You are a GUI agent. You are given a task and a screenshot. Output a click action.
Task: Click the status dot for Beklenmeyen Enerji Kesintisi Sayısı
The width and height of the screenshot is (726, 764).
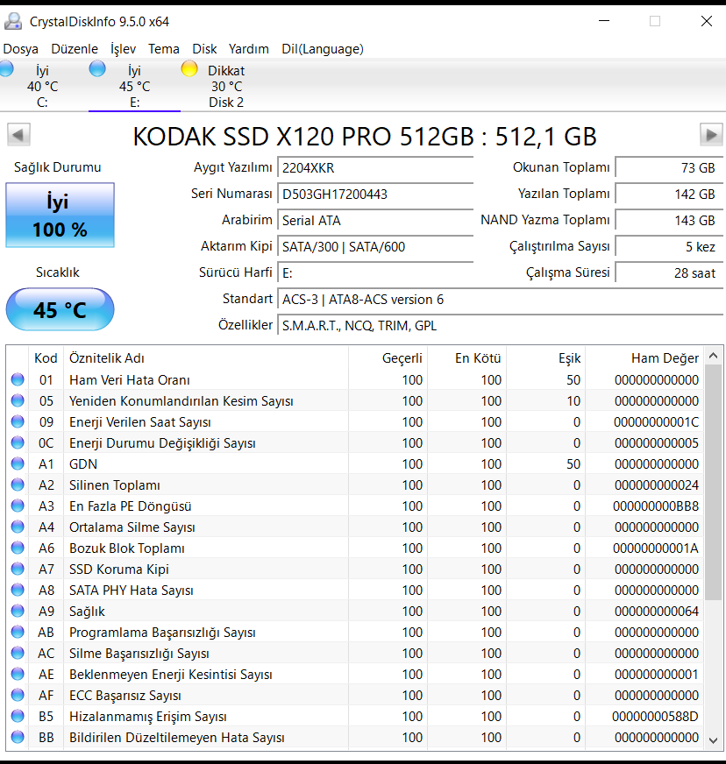tap(18, 674)
